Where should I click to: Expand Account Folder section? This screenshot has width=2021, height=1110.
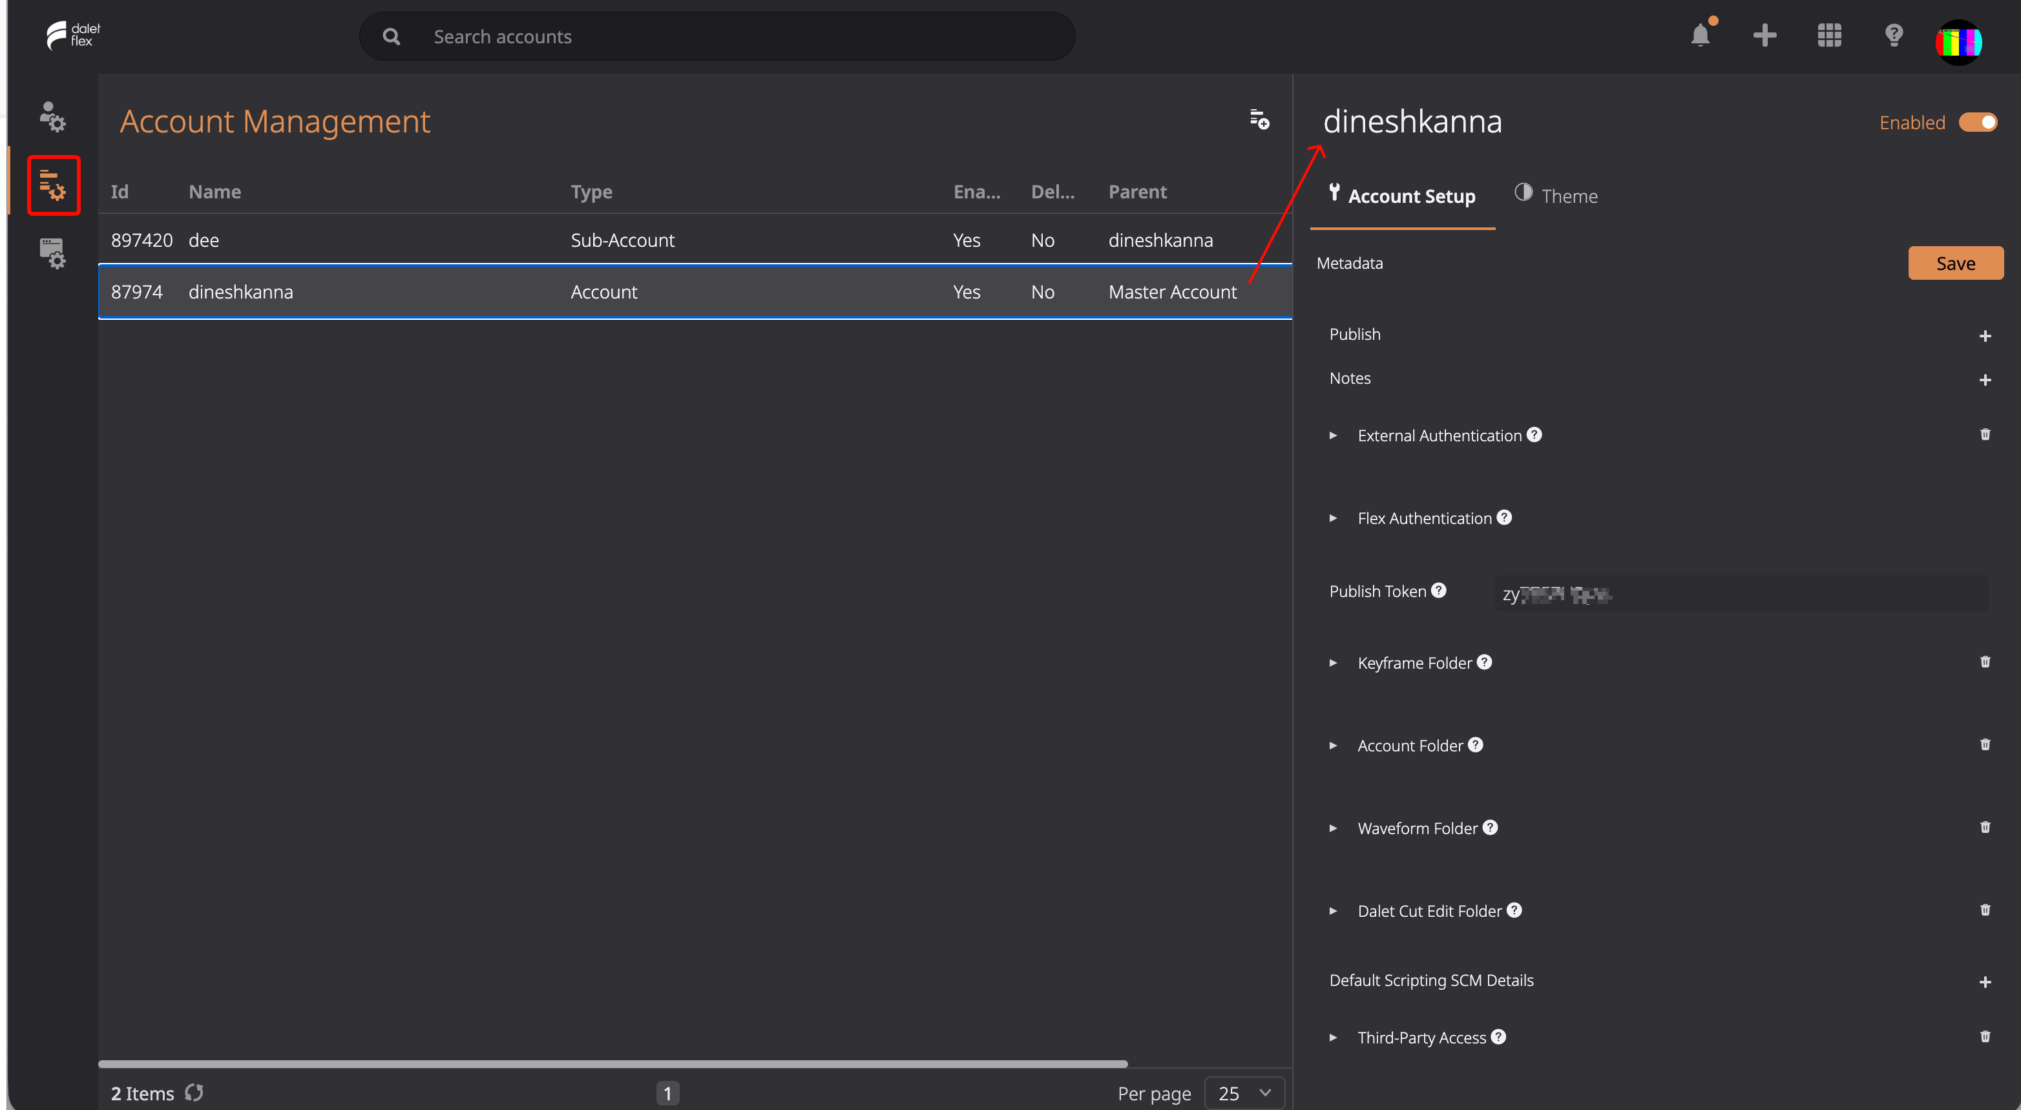(x=1333, y=745)
